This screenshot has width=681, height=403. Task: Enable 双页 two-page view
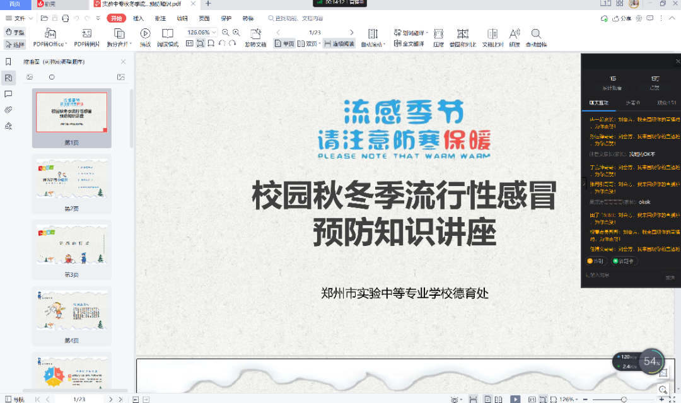(x=308, y=44)
